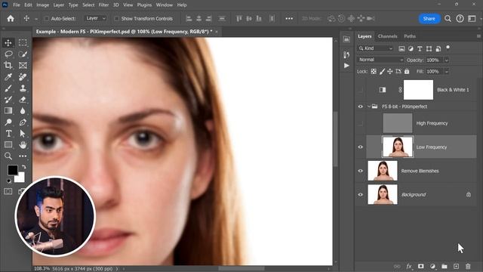The width and height of the screenshot is (483, 272).
Task: Switch to the Channels tab
Action: point(387,36)
